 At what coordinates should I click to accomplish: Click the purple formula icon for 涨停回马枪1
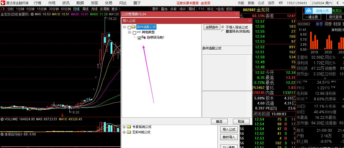coord(144,37)
